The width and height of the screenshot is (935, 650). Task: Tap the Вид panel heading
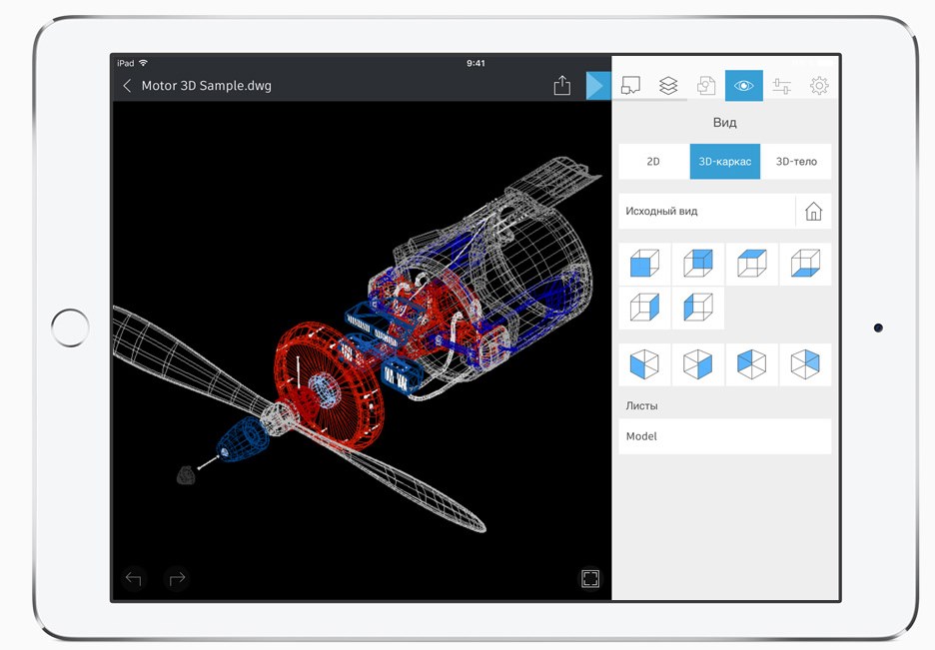[x=724, y=123]
